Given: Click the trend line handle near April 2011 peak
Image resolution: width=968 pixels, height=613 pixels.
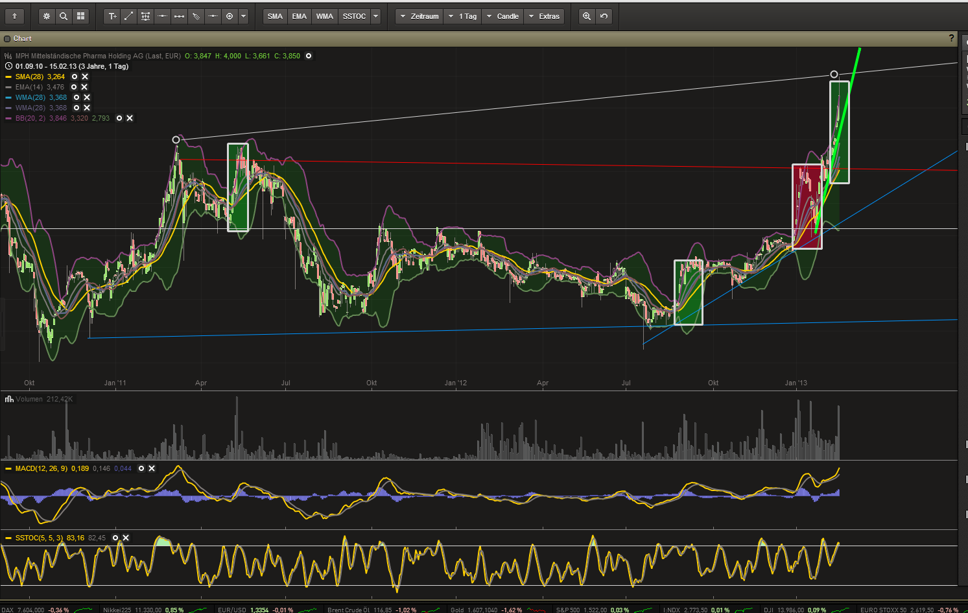Looking at the screenshot, I should pos(176,140).
